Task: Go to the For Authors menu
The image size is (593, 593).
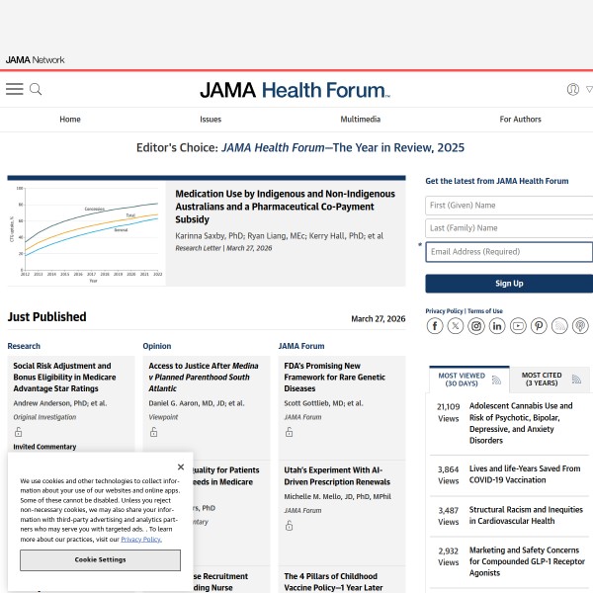Action: 520,119
